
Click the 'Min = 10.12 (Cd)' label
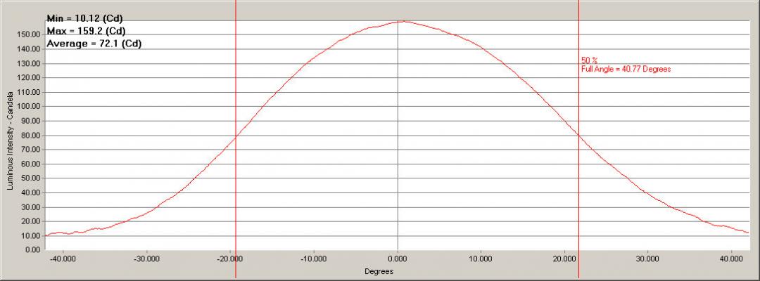[x=86, y=18]
